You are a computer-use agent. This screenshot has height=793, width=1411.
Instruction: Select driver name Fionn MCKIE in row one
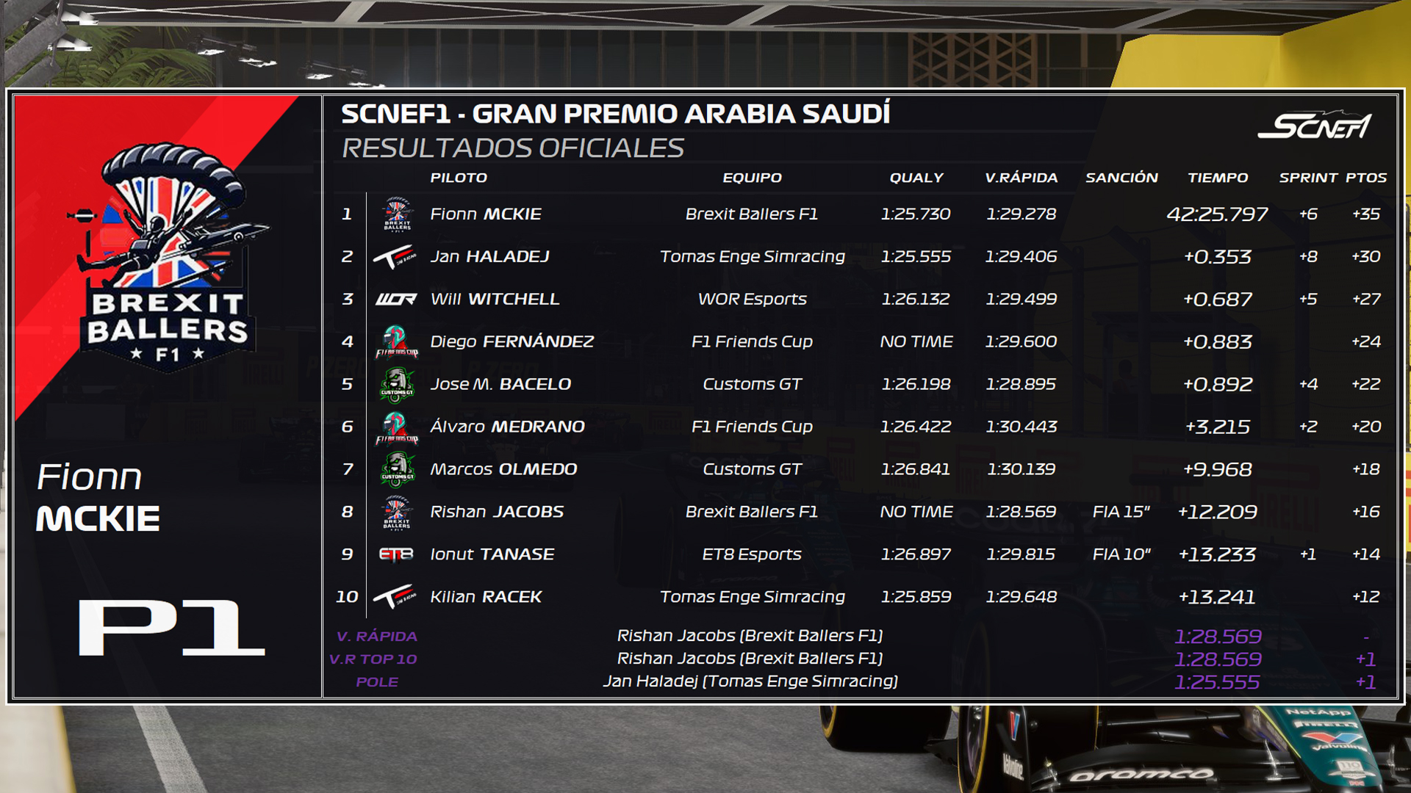tap(486, 214)
